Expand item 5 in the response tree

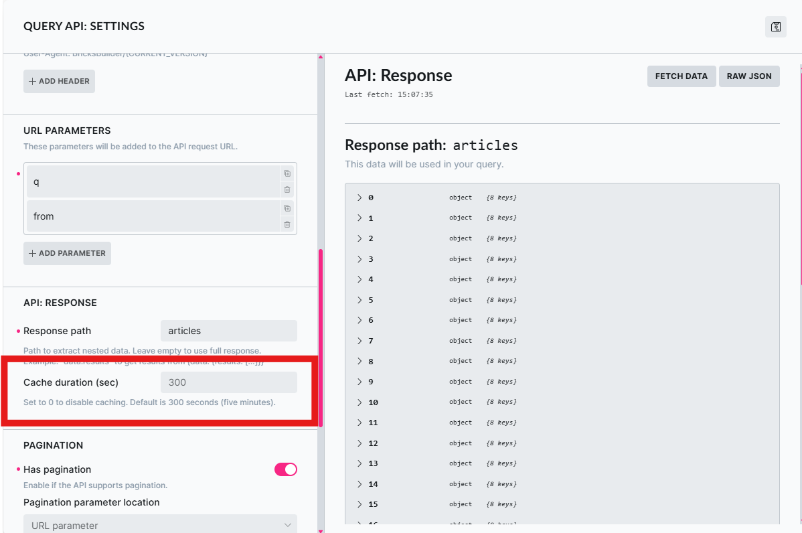pos(359,300)
